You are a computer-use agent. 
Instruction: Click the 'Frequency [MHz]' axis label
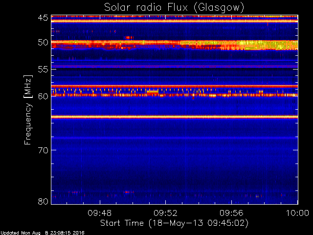click(28, 110)
